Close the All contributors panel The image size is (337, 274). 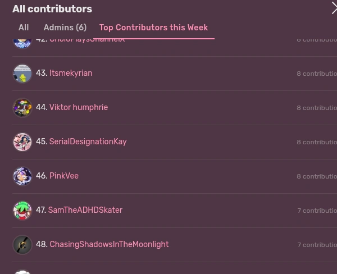pos(334,8)
